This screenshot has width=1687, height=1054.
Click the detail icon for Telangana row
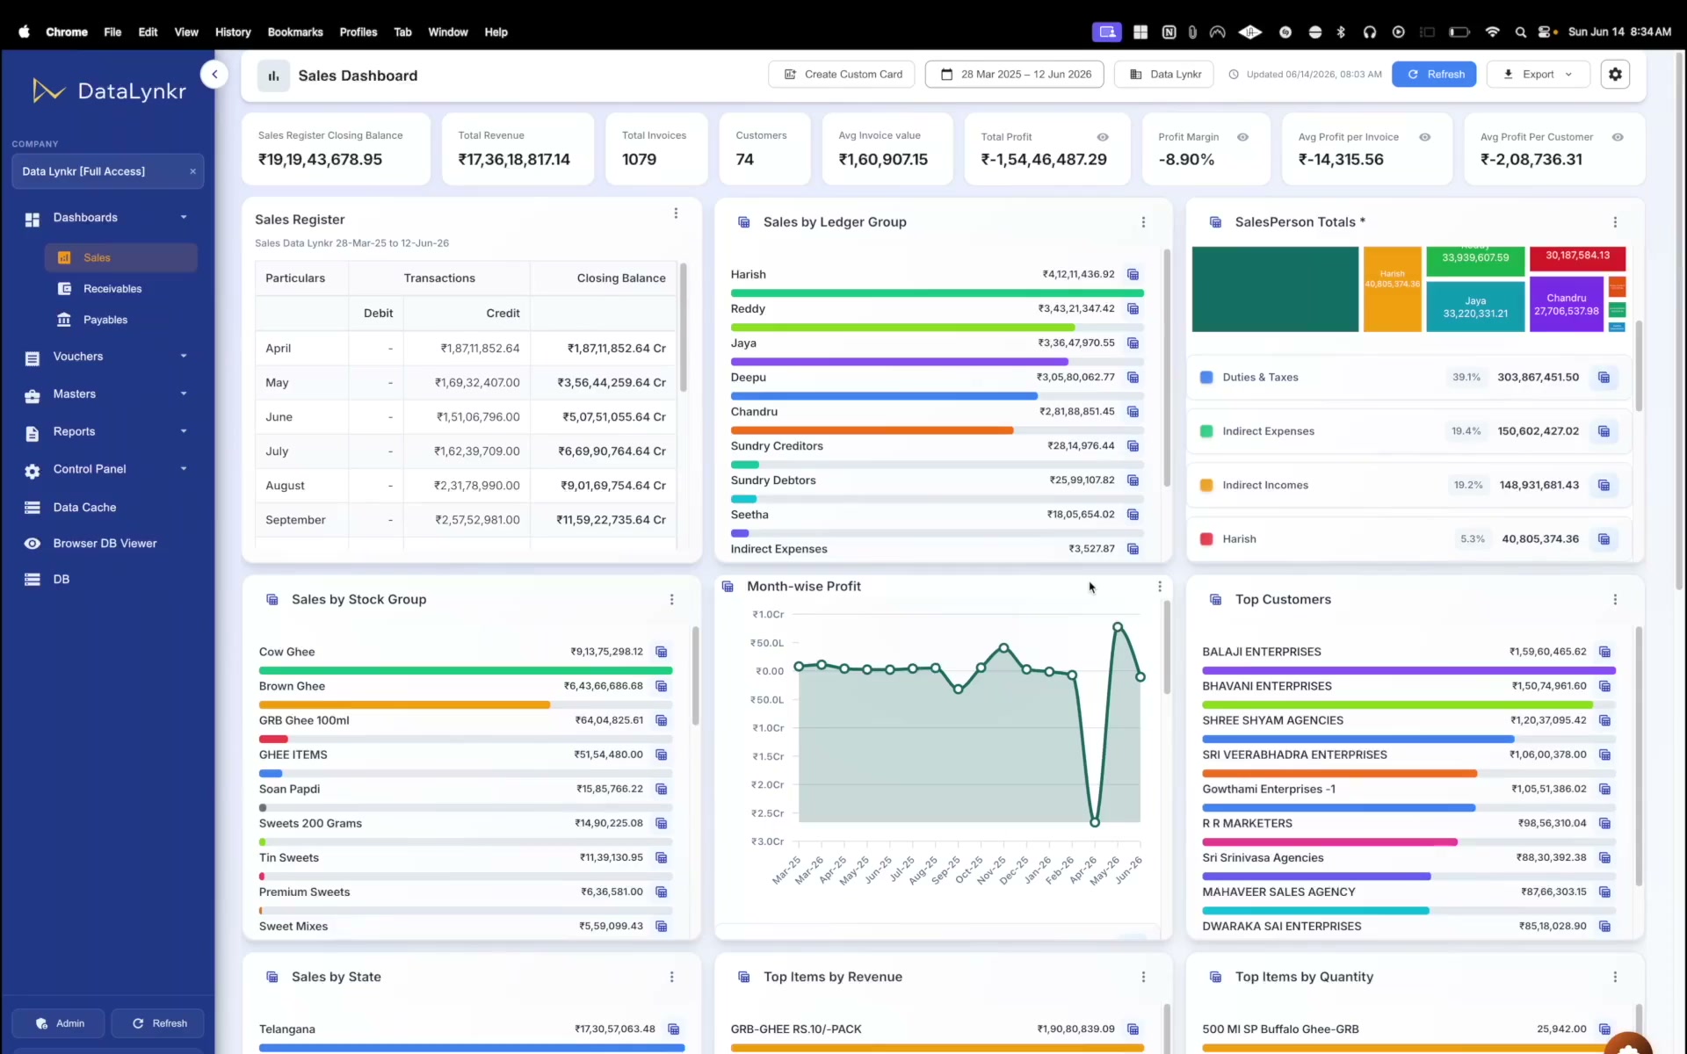(674, 1029)
